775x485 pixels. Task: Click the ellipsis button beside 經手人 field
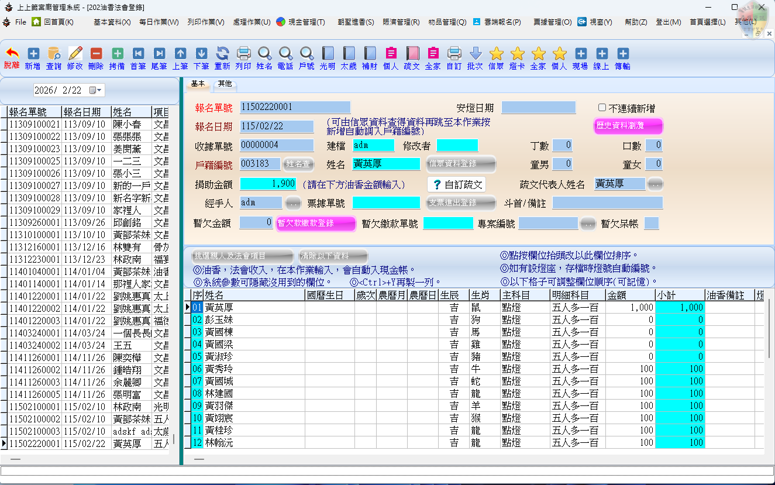point(293,203)
